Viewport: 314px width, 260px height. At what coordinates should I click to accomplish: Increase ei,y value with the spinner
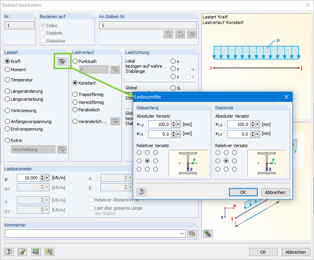[x=174, y=123]
